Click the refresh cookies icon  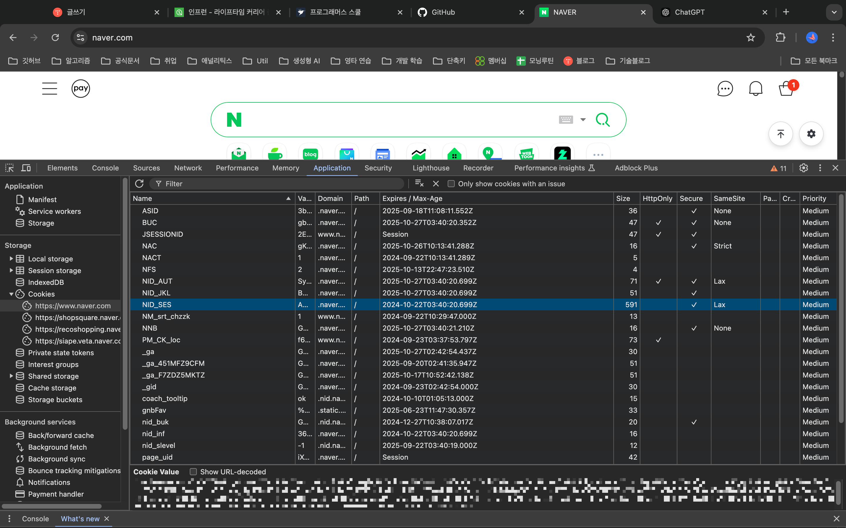pos(139,184)
